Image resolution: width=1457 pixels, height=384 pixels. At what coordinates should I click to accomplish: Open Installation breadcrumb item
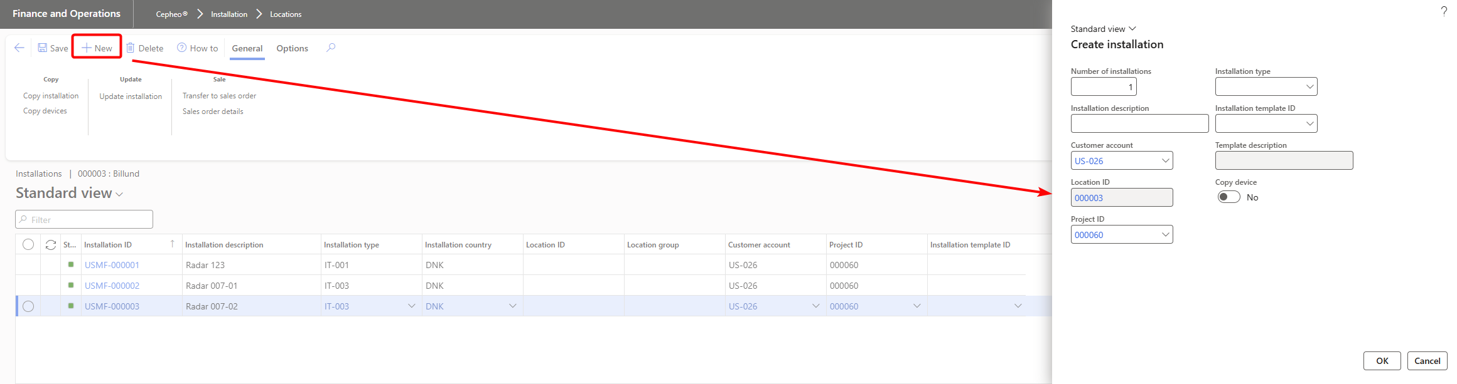(x=229, y=14)
